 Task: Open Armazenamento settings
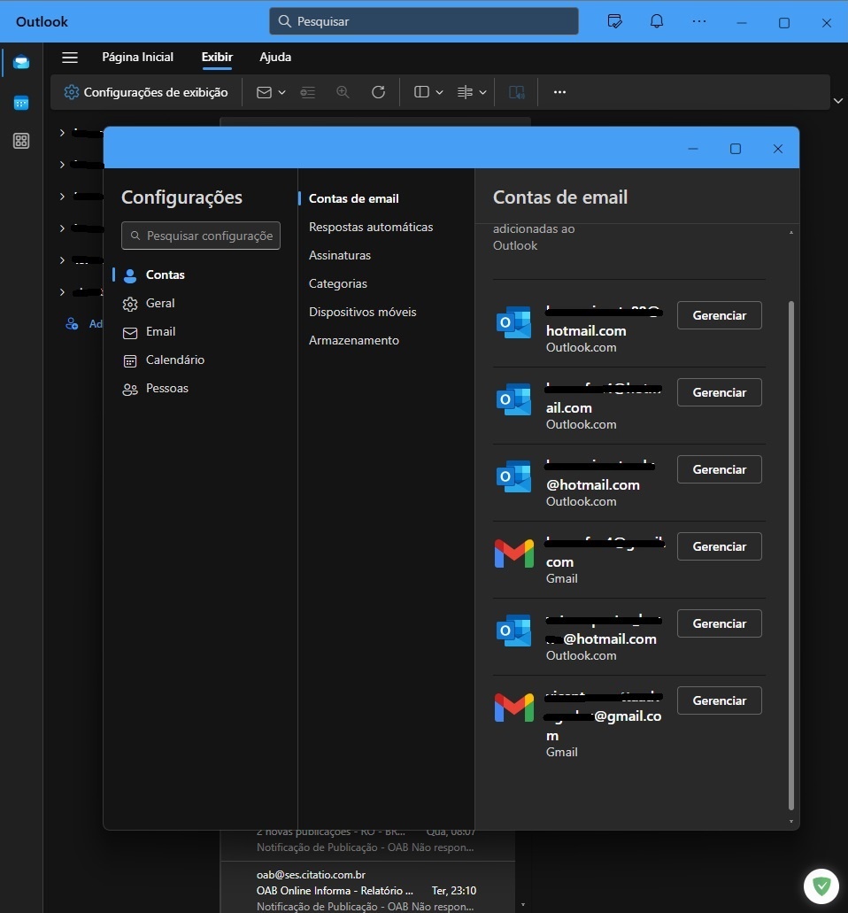tap(354, 341)
